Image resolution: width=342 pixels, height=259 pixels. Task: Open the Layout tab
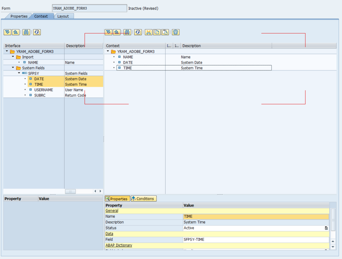tap(63, 16)
